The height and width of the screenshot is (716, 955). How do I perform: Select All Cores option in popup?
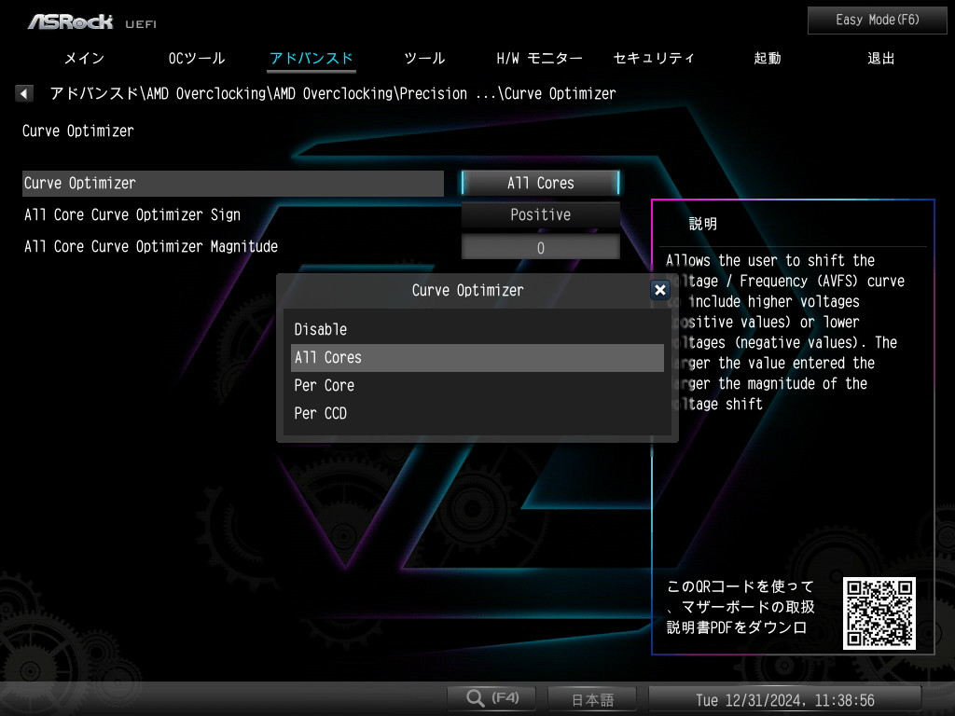pos(477,357)
